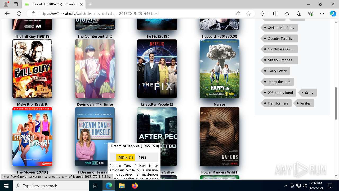Open The Fix Netflix poster
Screen dimensions: 339x191
(157, 69)
